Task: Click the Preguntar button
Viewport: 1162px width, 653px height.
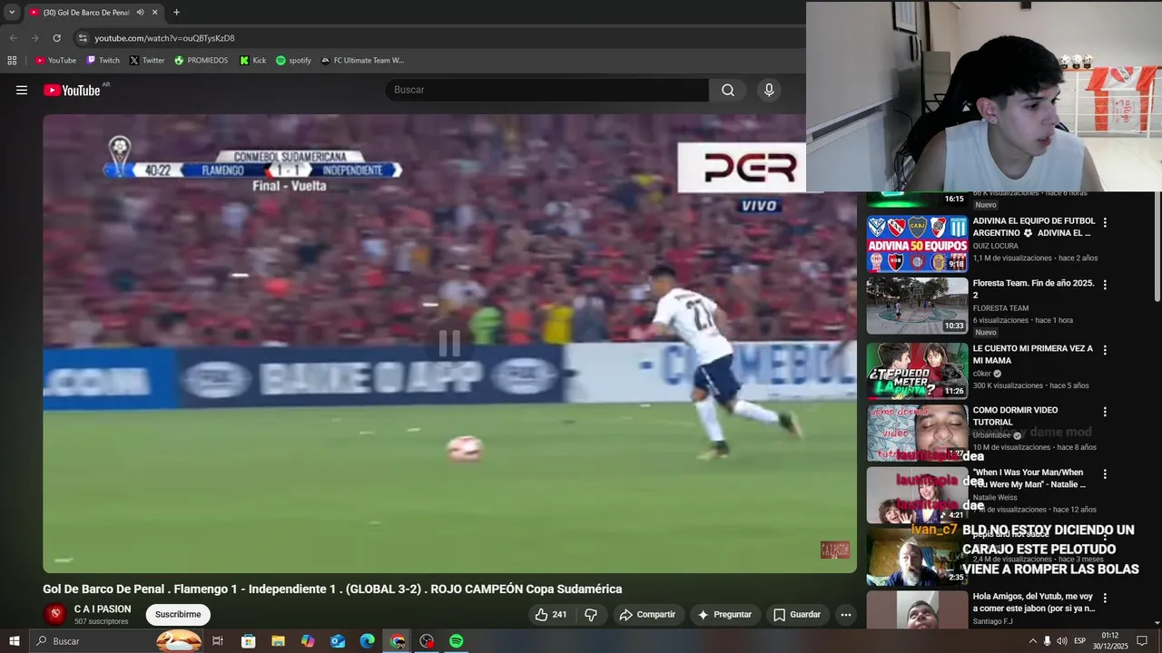Action: pyautogui.click(x=724, y=615)
